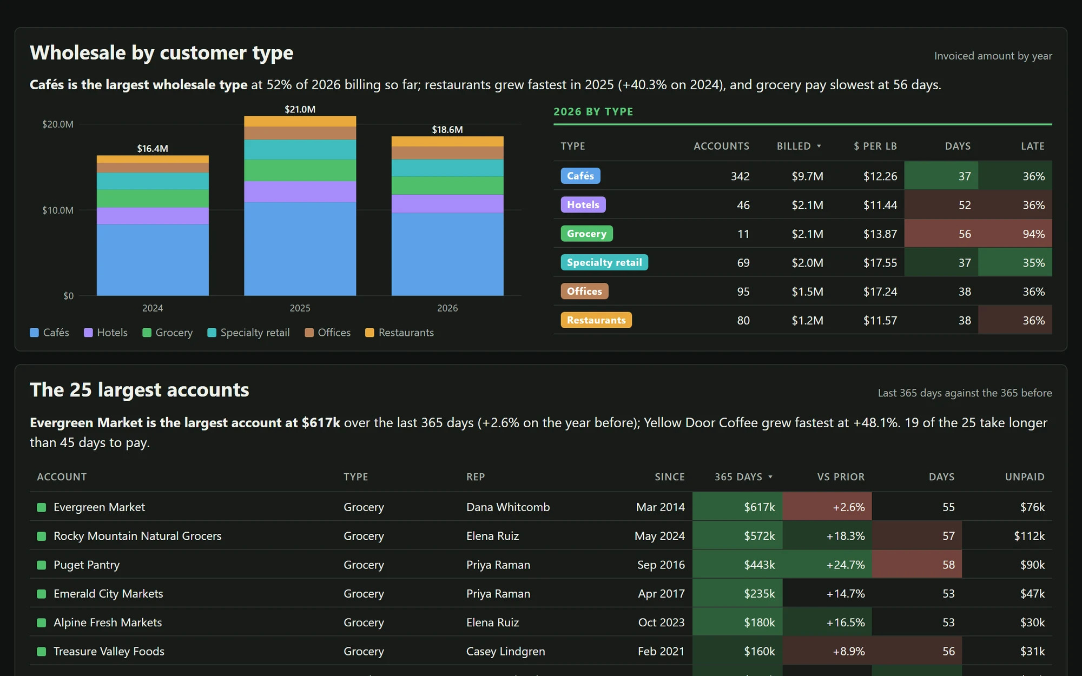Sort accounts table by SINCE header
The width and height of the screenshot is (1082, 676).
(670, 477)
